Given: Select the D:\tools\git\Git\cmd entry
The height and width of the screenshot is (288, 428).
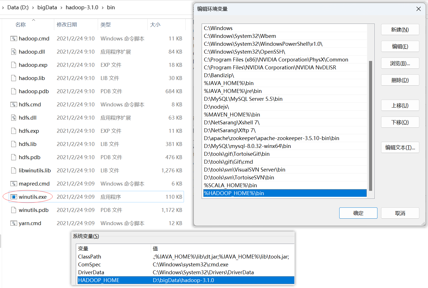Looking at the screenshot, I should coord(285,162).
